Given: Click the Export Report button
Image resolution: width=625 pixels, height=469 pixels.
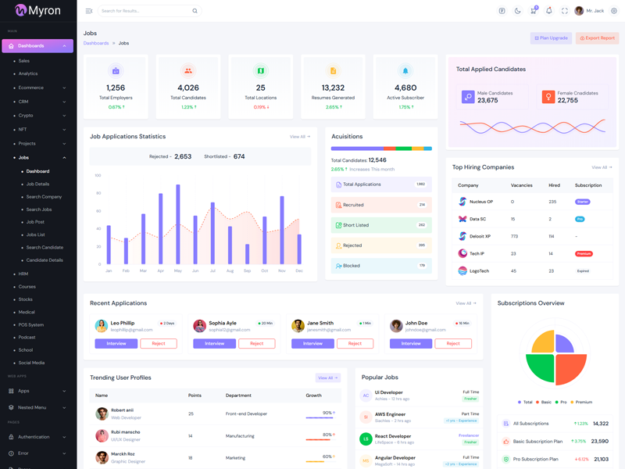Looking at the screenshot, I should pyautogui.click(x=597, y=38).
